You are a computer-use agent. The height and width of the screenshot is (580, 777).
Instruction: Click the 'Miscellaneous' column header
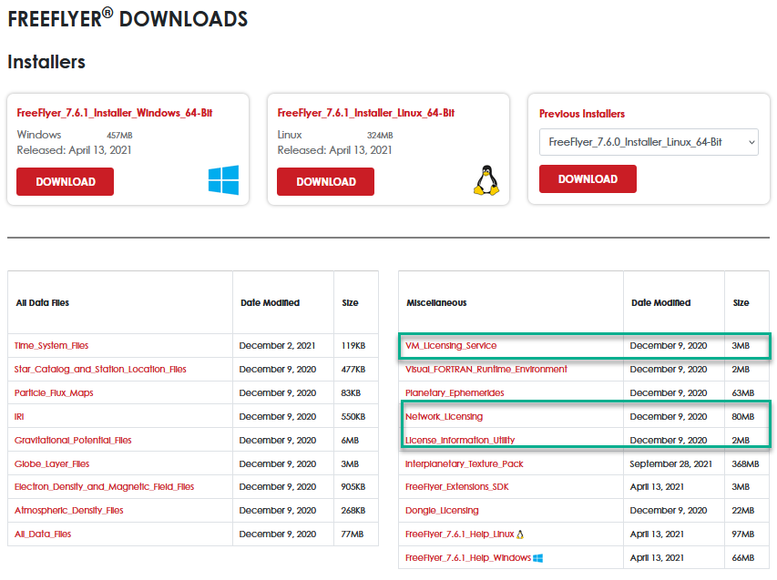tap(436, 302)
